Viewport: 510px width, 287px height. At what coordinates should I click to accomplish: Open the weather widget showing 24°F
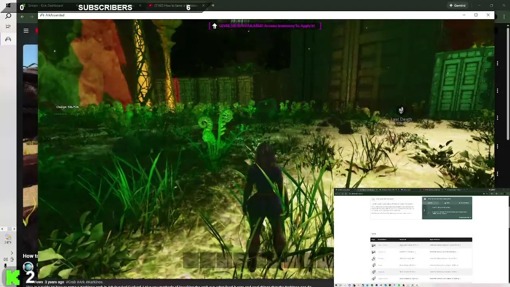pos(8,238)
